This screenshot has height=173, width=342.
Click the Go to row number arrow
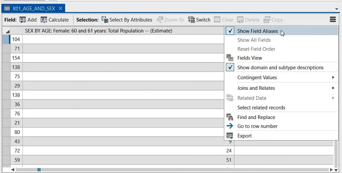(230, 126)
